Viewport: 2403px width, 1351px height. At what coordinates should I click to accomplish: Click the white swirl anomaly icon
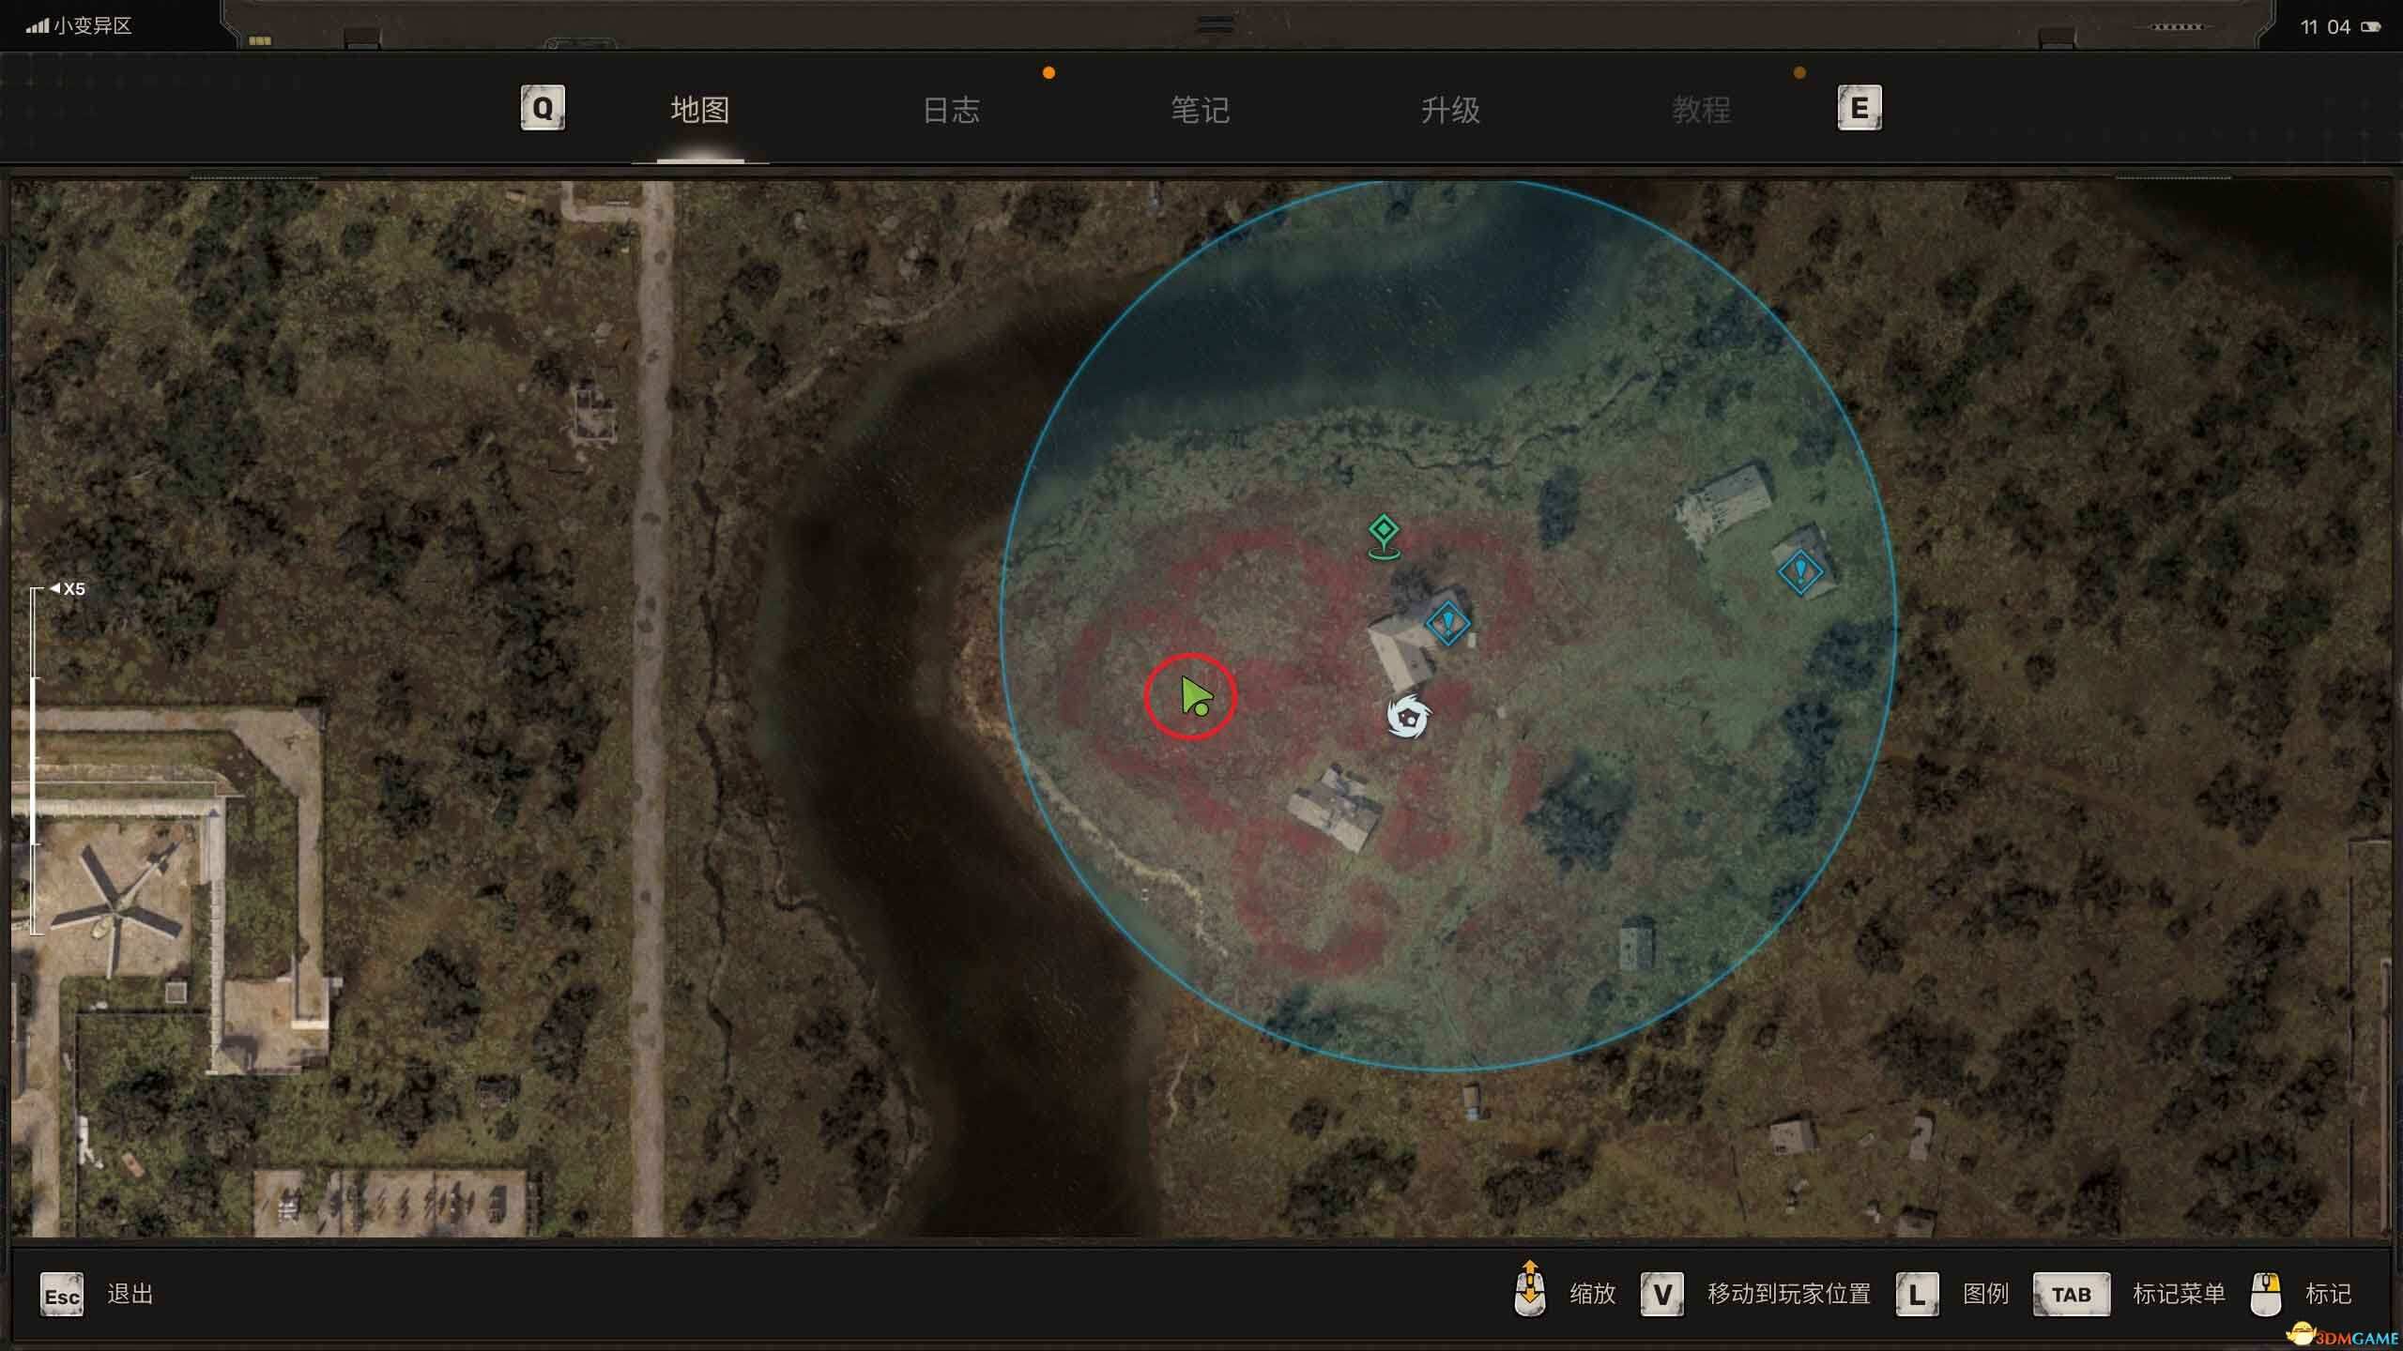[1408, 718]
